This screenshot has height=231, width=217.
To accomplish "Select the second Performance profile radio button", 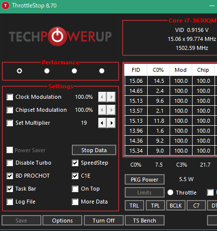I will 47,71.
